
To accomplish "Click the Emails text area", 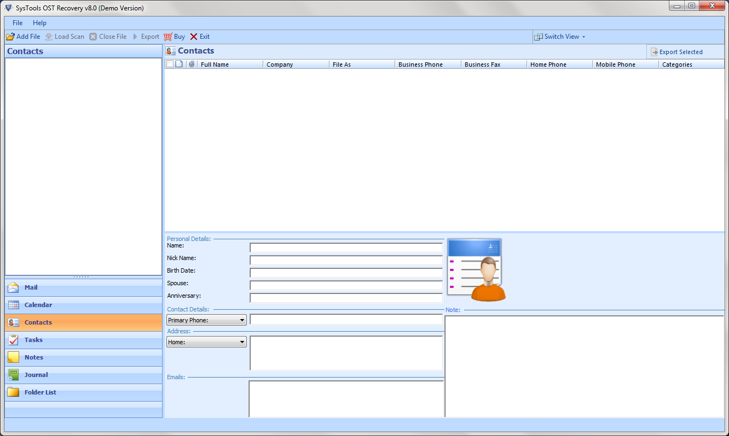I will coord(346,399).
